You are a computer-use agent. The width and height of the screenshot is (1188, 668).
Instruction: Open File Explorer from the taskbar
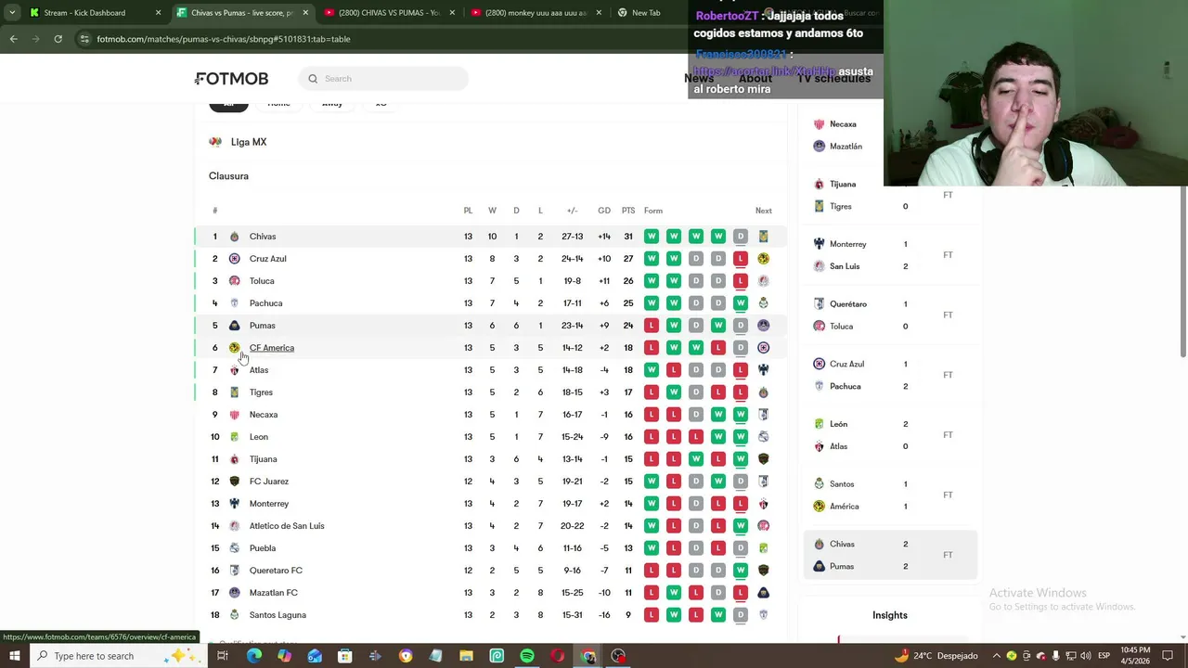click(x=466, y=656)
